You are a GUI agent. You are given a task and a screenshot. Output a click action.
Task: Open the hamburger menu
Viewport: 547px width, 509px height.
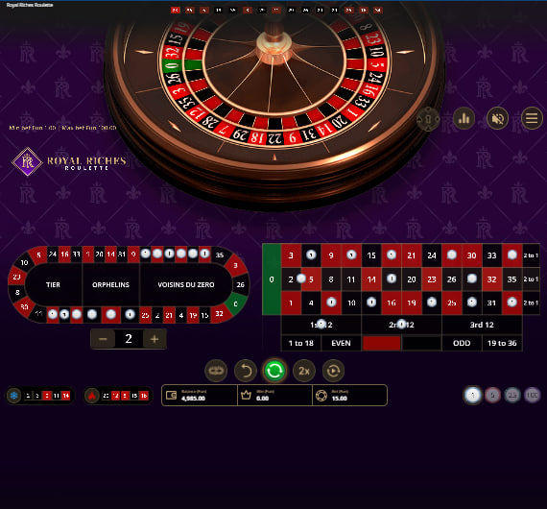point(532,118)
